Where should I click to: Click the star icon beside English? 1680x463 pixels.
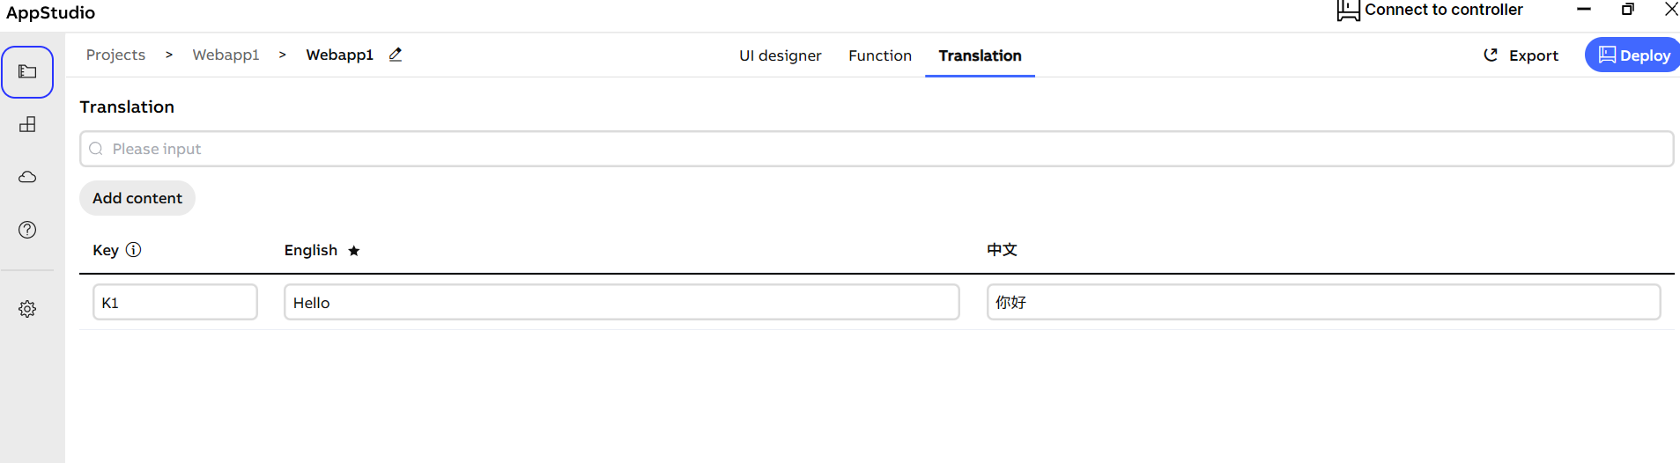click(354, 251)
